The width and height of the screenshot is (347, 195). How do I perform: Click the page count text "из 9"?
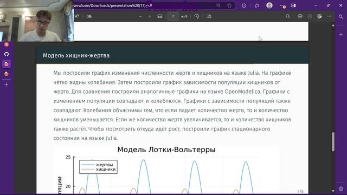pos(184,16)
